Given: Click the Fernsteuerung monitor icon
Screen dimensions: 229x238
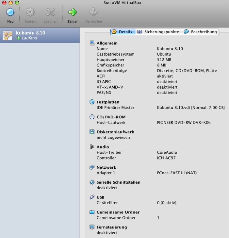Looking at the screenshot, I should click(x=92, y=227).
